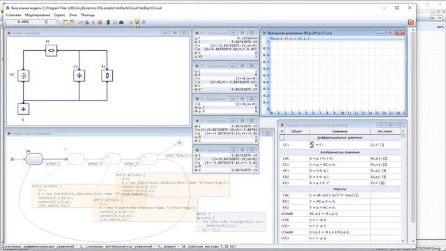
Task: Select equation row 13 model in equations table
Action: click(x=340, y=232)
